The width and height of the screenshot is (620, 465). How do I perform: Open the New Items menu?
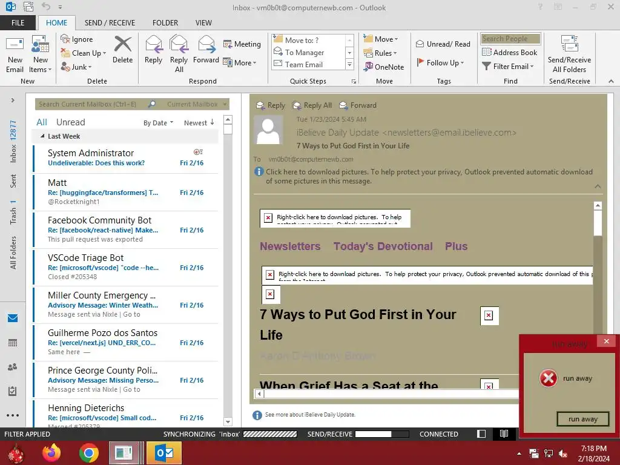(41, 54)
